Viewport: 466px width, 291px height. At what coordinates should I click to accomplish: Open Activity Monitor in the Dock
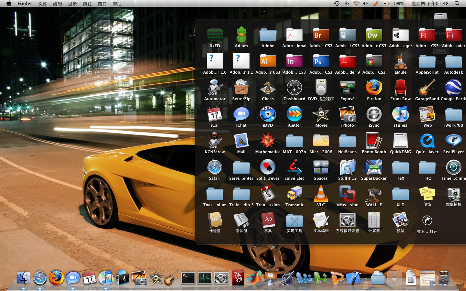pos(205,278)
